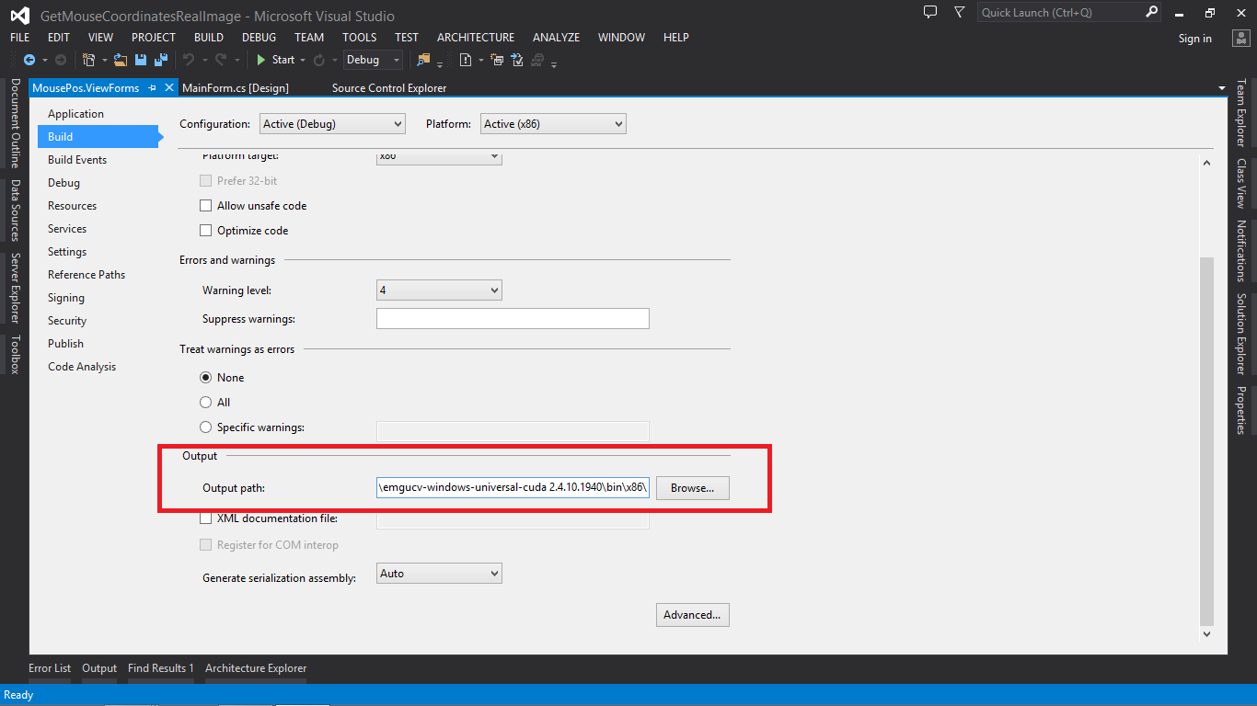1257x706 pixels.
Task: Open the Platform Active (x86) dropdown
Action: (x=553, y=124)
